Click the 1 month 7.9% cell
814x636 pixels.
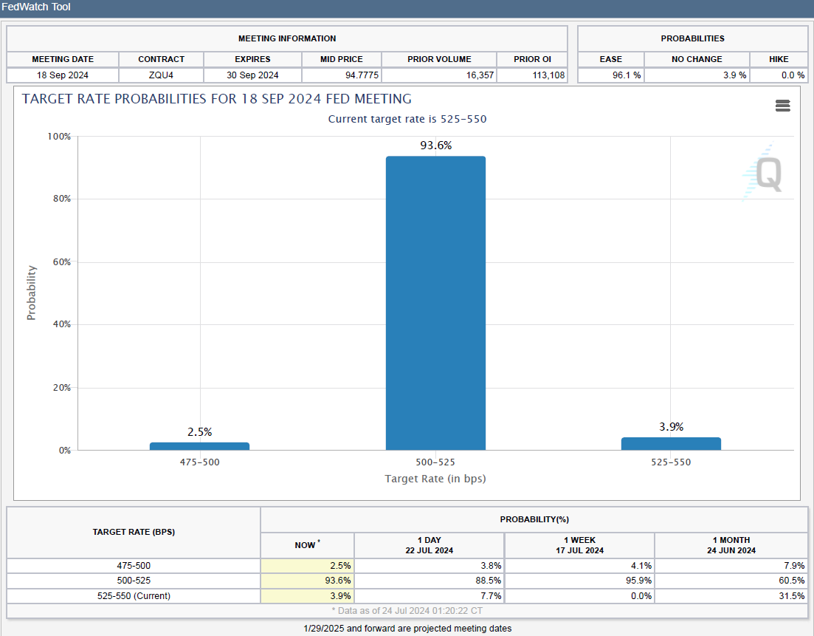tap(731, 566)
